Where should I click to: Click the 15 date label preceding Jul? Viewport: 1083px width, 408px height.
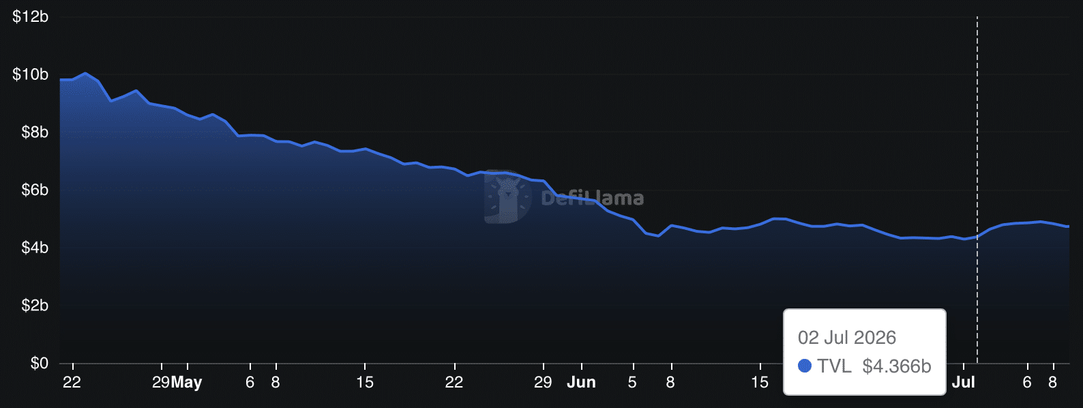pos(760,382)
